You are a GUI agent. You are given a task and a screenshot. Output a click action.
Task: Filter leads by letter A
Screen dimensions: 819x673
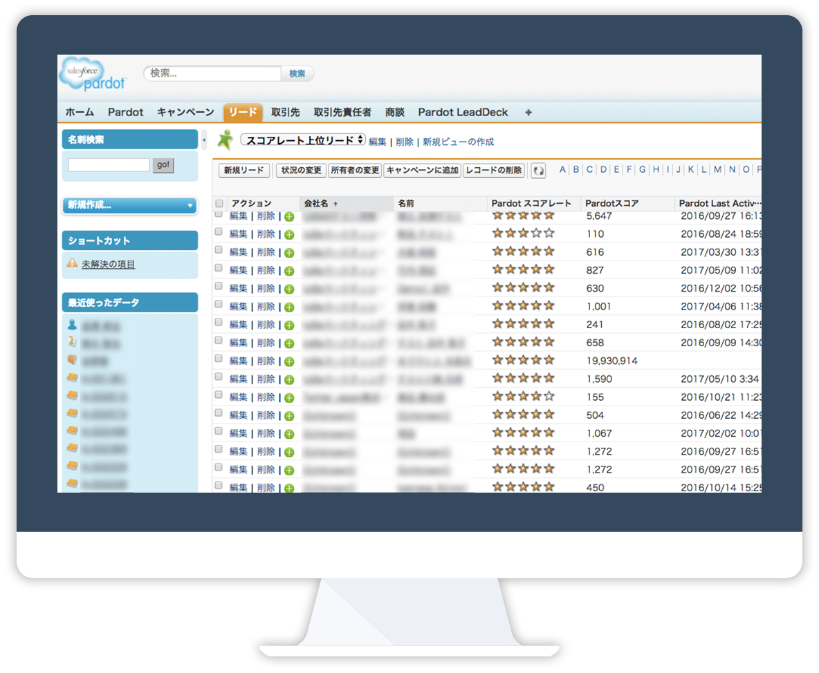[x=562, y=169]
